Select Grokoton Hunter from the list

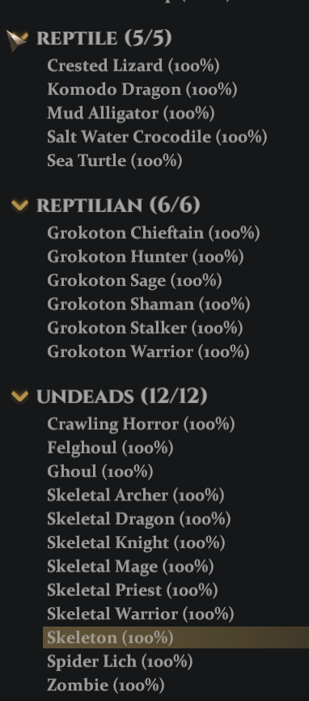[x=145, y=257]
